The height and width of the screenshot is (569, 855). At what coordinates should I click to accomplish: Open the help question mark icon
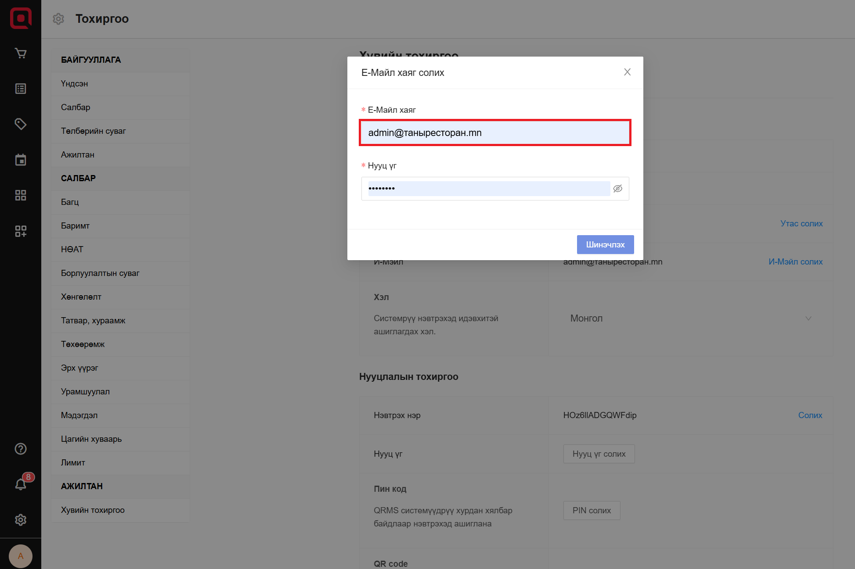pos(21,449)
